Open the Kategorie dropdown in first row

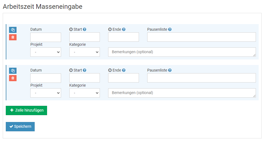pyautogui.click(x=84, y=52)
